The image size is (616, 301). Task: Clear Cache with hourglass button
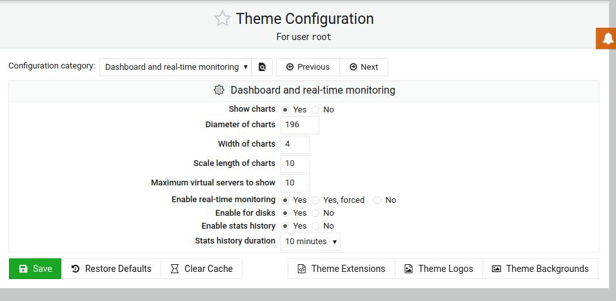(201, 269)
